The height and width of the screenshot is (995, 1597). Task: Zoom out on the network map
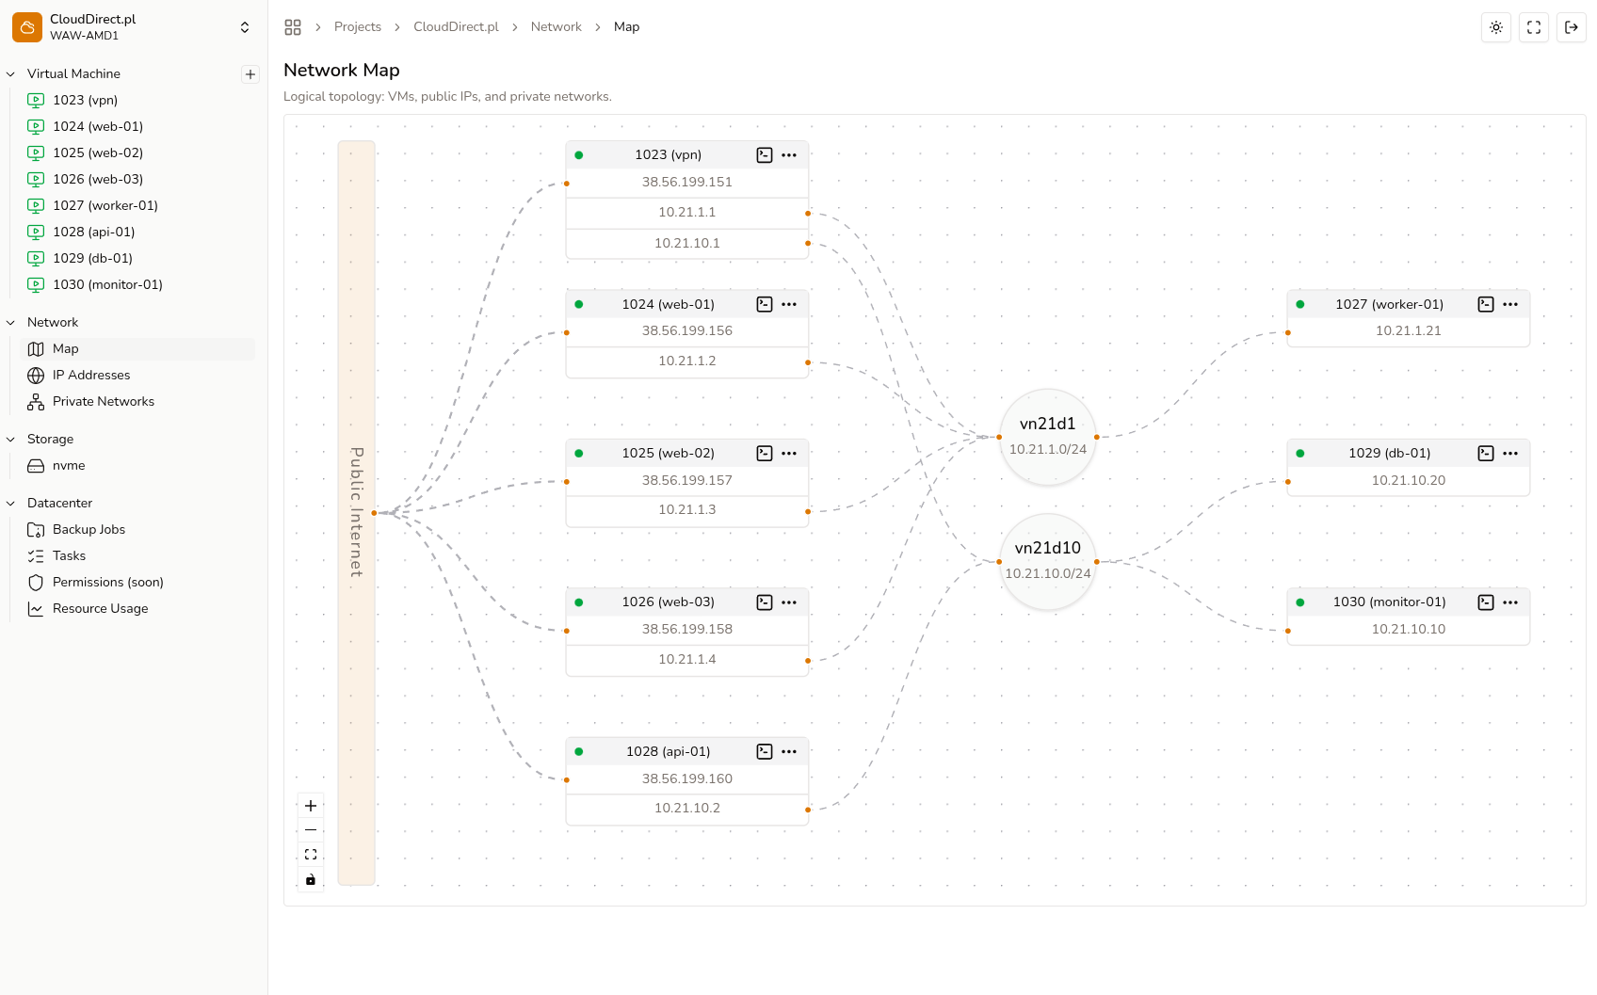[x=311, y=829]
